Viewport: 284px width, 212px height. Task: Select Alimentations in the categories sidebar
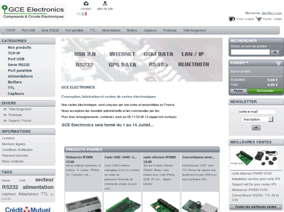[x=20, y=76]
